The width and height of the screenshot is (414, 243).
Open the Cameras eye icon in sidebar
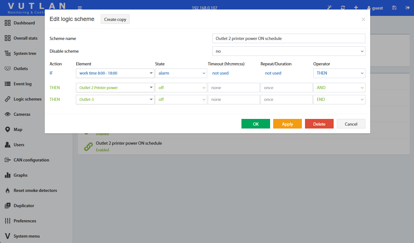tap(8, 114)
